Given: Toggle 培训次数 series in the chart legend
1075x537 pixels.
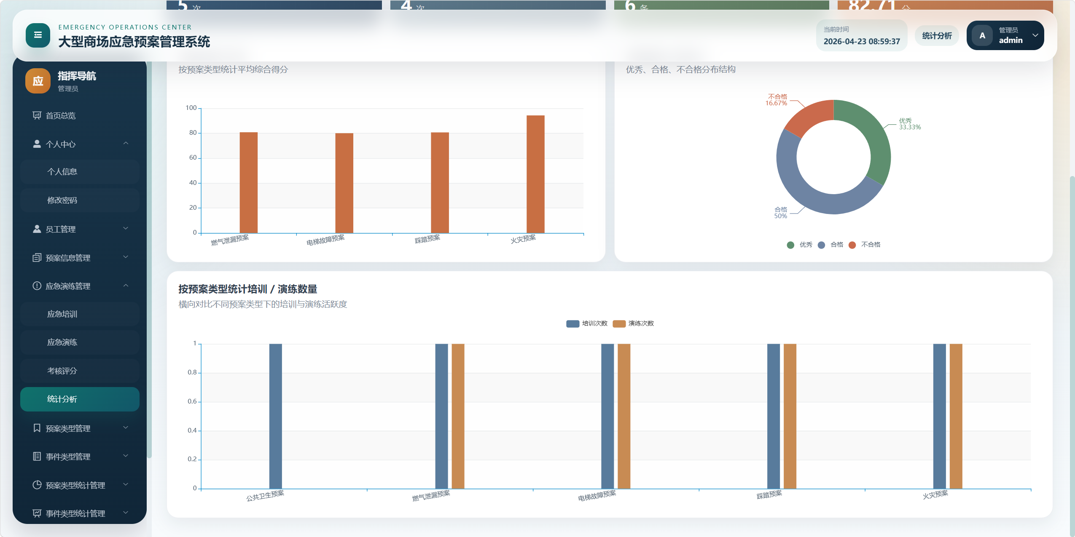Looking at the screenshot, I should pos(587,323).
